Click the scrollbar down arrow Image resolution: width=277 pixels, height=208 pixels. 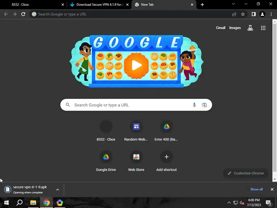[275, 179]
